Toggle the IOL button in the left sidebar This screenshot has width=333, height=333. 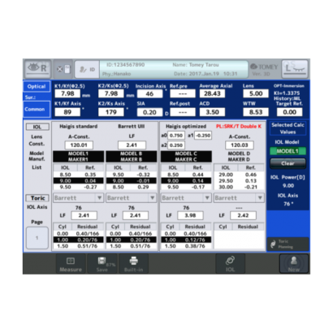(x=37, y=127)
